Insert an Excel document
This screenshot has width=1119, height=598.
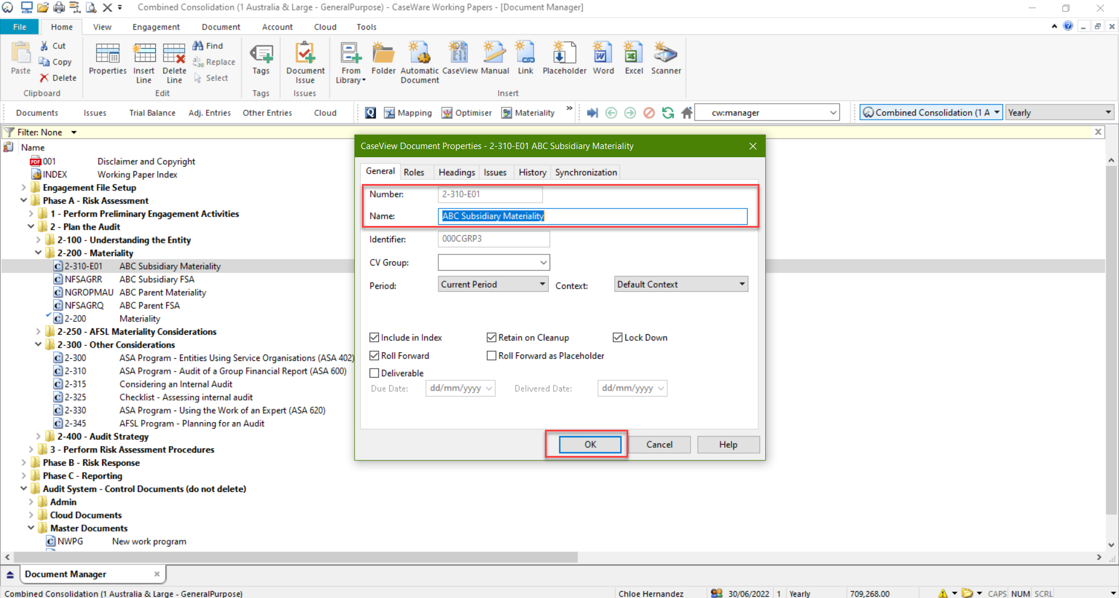[634, 58]
